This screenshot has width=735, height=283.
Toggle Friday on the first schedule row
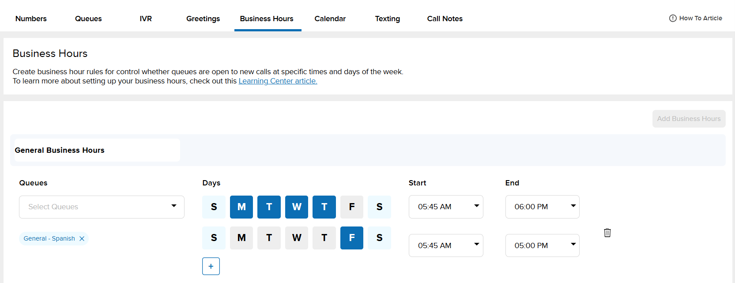point(352,207)
